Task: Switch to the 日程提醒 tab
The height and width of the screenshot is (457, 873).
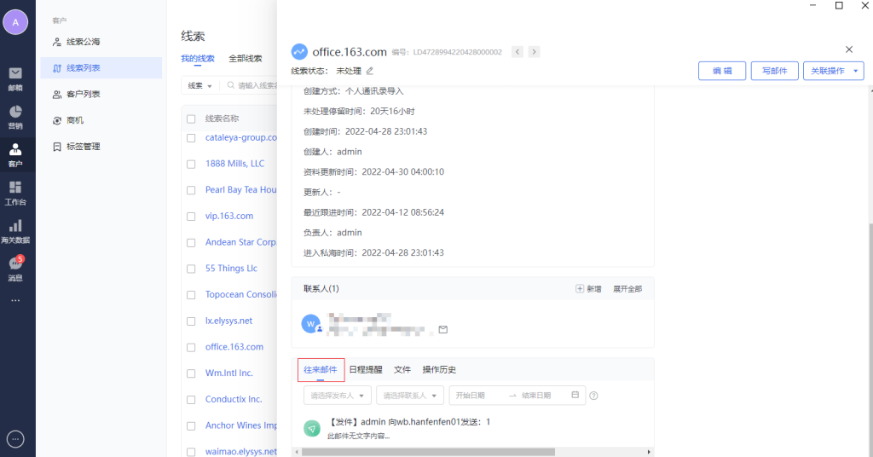Action: (x=366, y=370)
